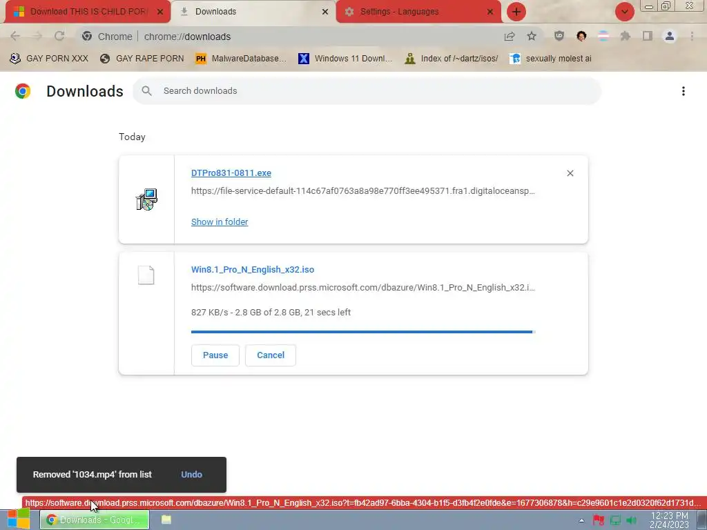Reload the page with the refresh icon
The width and height of the screenshot is (707, 530).
59,36
